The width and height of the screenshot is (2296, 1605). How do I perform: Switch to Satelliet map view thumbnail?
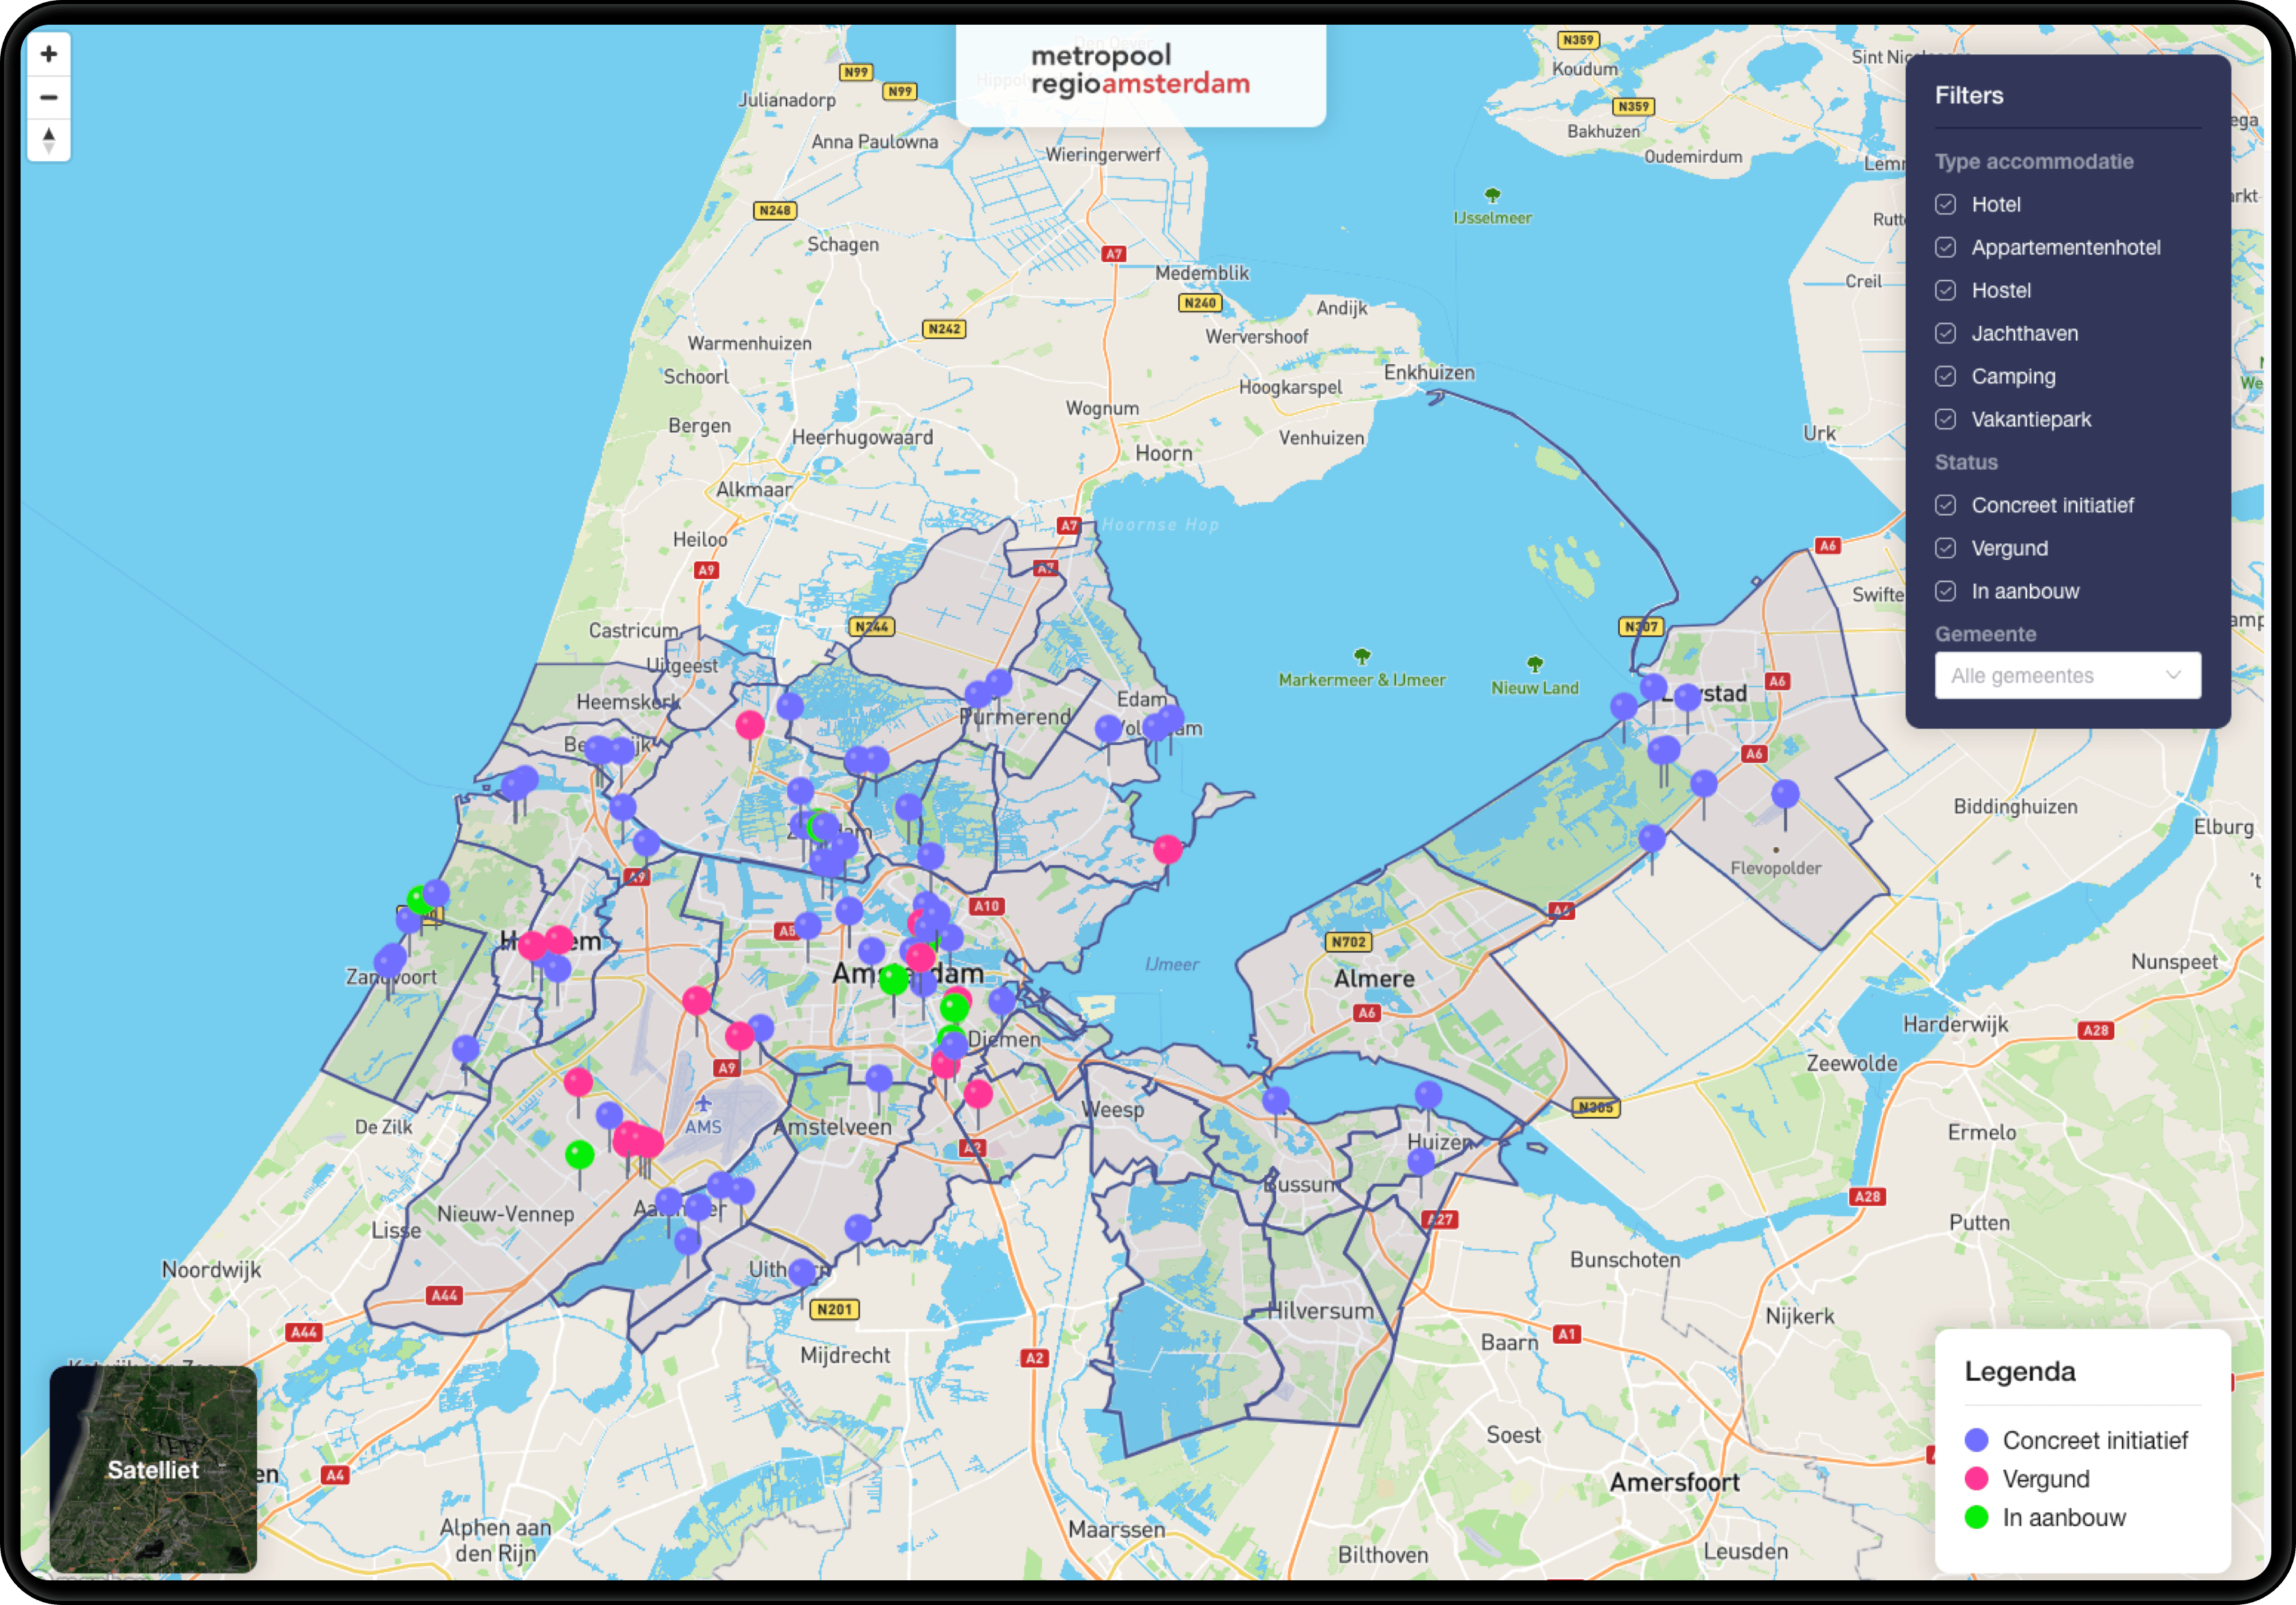(x=153, y=1468)
